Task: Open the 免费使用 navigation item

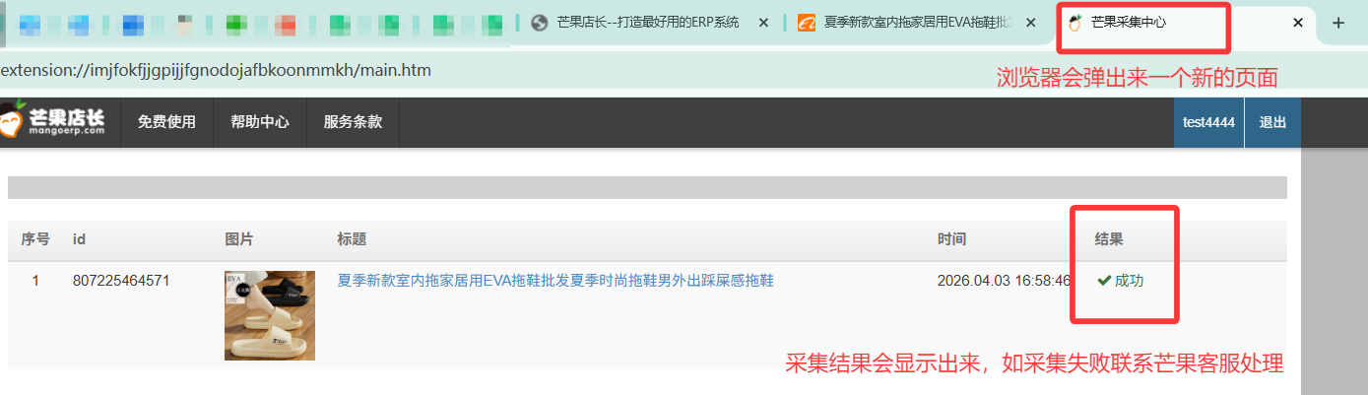Action: tap(166, 122)
